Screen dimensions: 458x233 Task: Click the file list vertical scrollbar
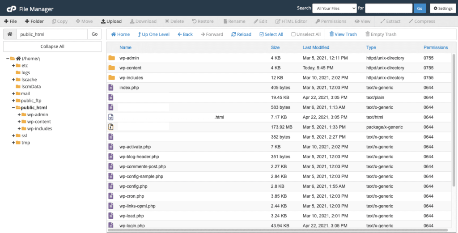coord(454,120)
